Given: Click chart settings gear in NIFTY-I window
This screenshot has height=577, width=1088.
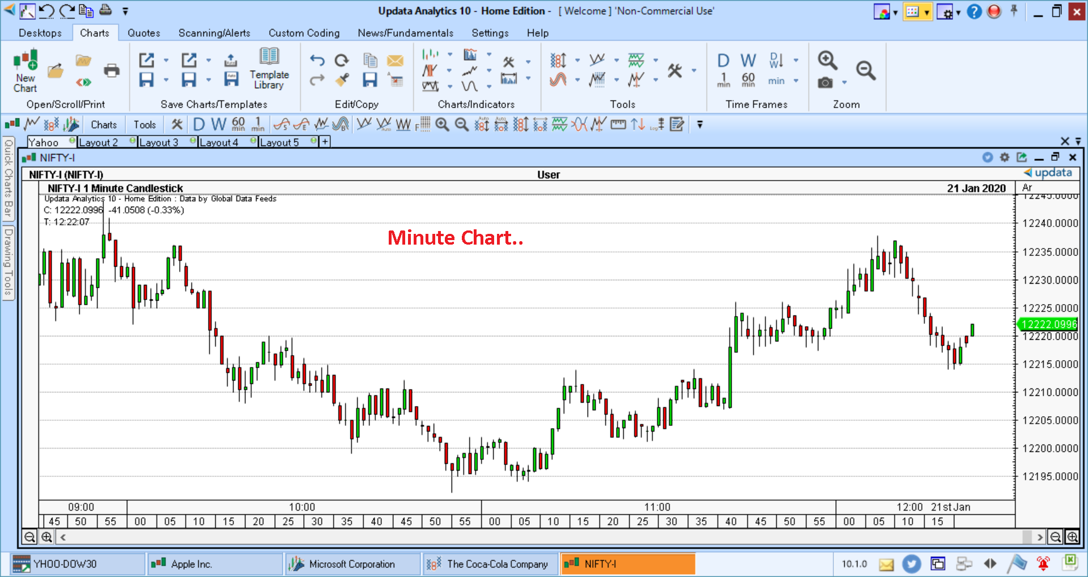Looking at the screenshot, I should [1005, 157].
